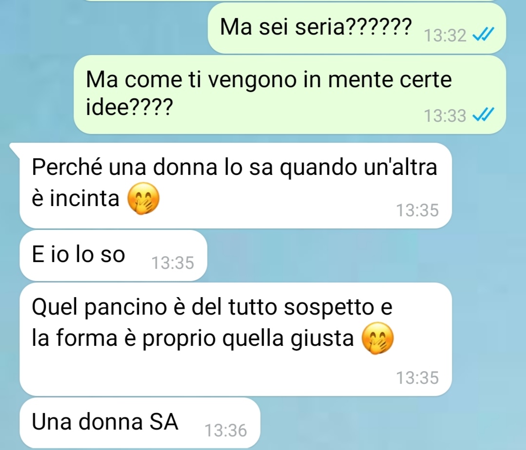The height and width of the screenshot is (450, 526).
Task: Tap the double-check read receipt at 13:32
Action: point(483,34)
